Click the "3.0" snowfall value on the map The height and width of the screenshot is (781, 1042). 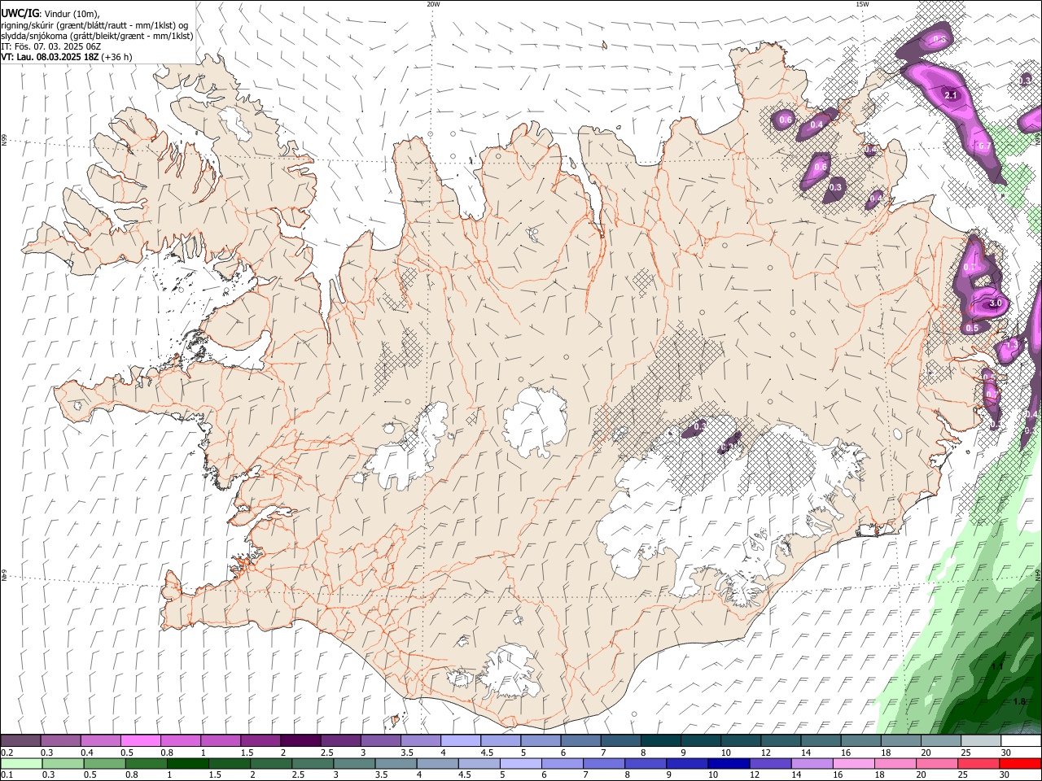click(x=995, y=303)
